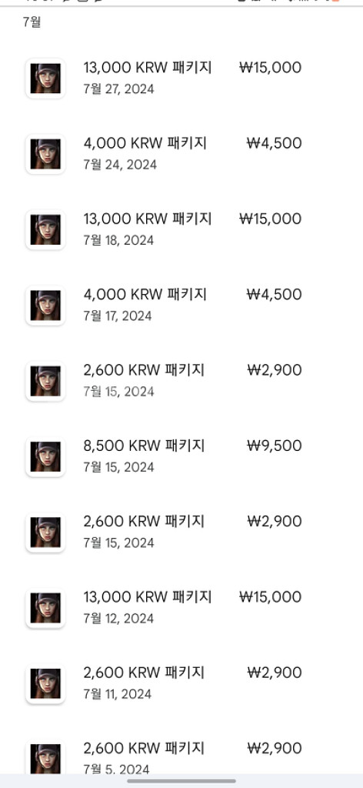Open the game icon beside the 7월 24 purchase
363x788 pixels.
click(x=45, y=154)
